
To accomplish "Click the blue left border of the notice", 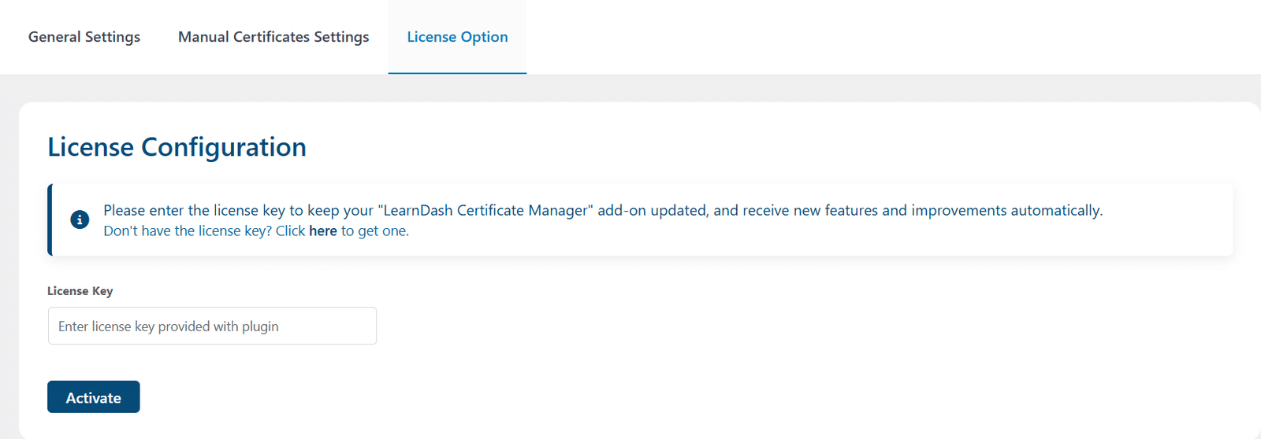I will coord(50,219).
